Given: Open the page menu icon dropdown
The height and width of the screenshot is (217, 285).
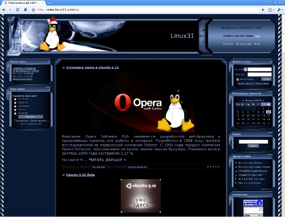Looking at the screenshot, I should coord(271,10).
